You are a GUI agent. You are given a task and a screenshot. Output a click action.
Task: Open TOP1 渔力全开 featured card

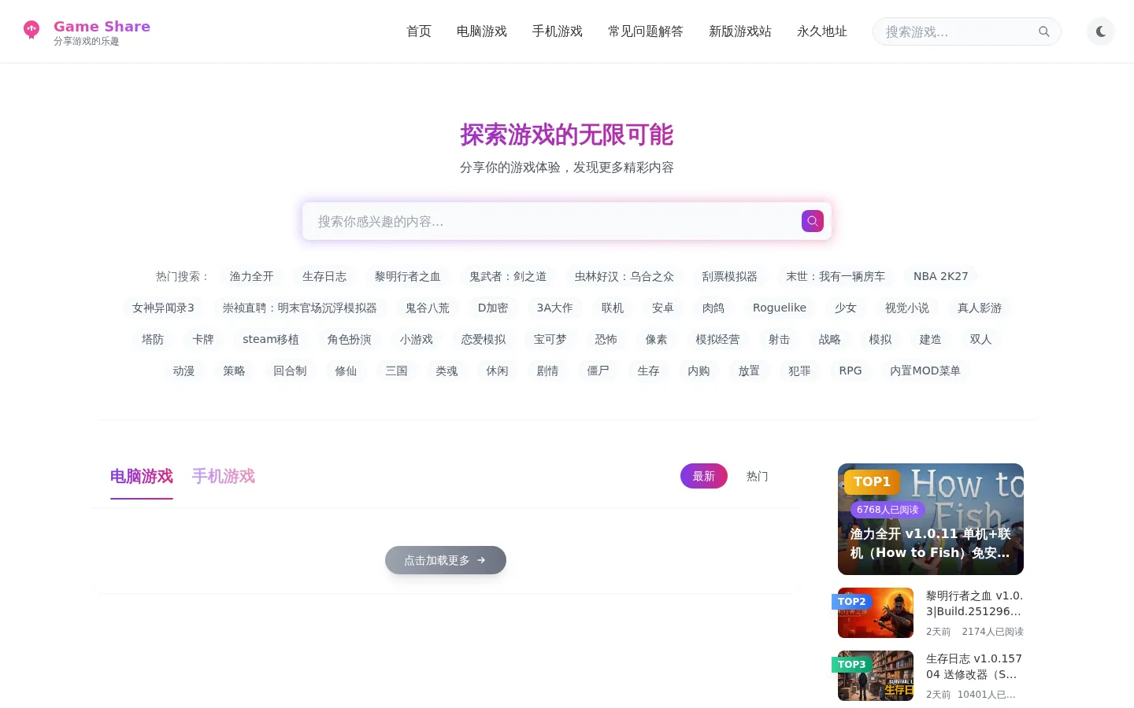pyautogui.click(x=931, y=519)
